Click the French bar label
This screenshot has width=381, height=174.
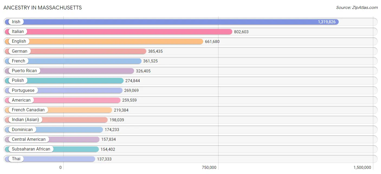pos(18,61)
